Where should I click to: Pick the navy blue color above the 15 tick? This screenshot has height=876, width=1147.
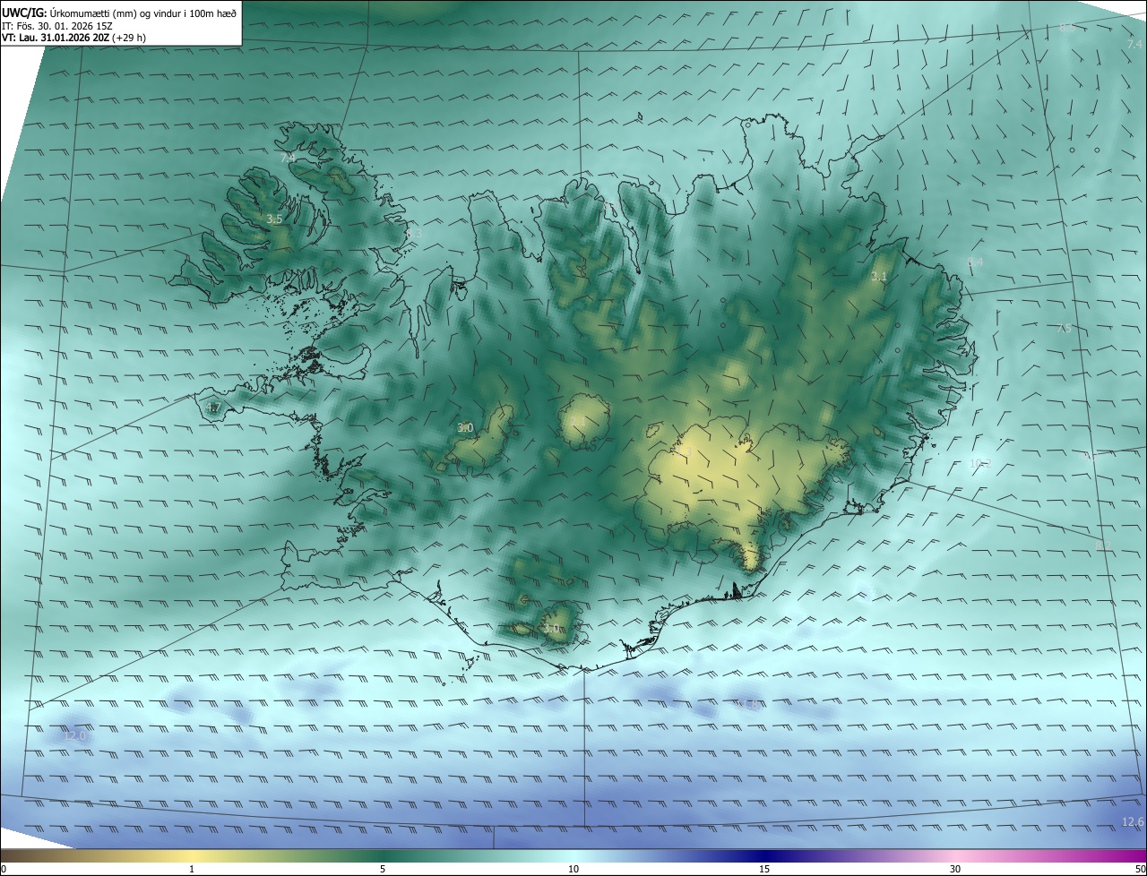(x=764, y=855)
